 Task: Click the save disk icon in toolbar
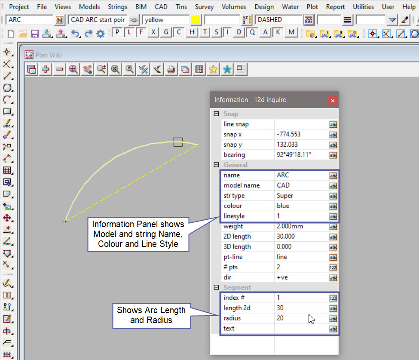click(35, 34)
